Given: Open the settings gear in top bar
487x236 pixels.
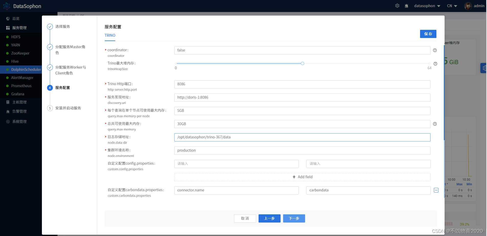Looking at the screenshot, I should tap(397, 6).
